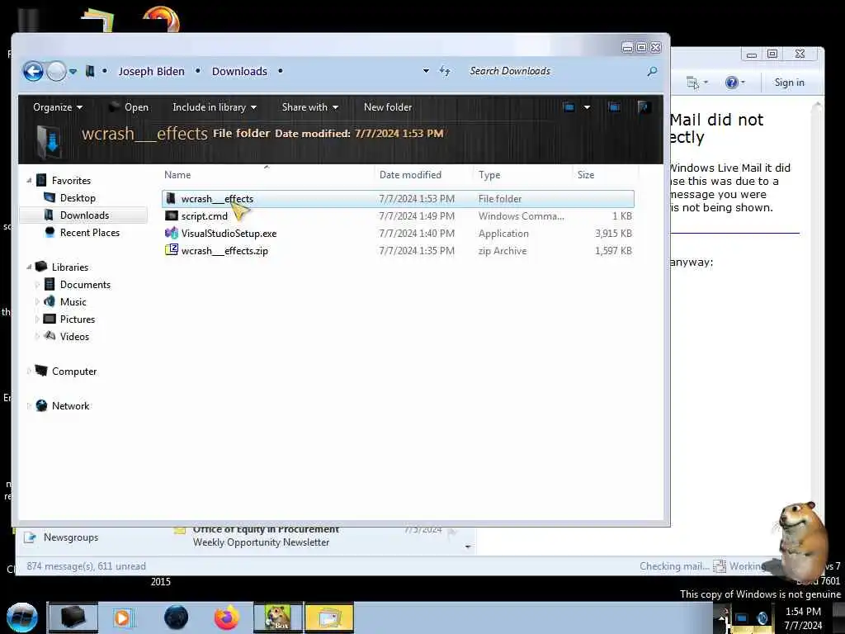Click the Weekly Opportunity Newsletter message
This screenshot has height=634, width=845.
coord(261,542)
